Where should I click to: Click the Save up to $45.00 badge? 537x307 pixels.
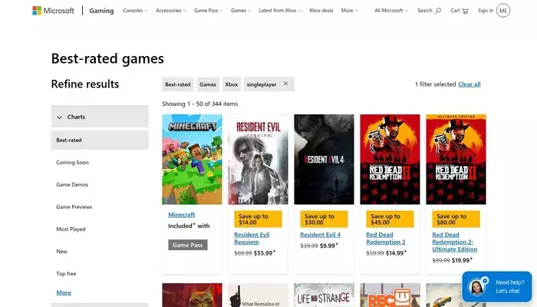390,219
